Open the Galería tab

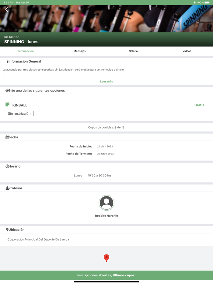[x=133, y=51]
